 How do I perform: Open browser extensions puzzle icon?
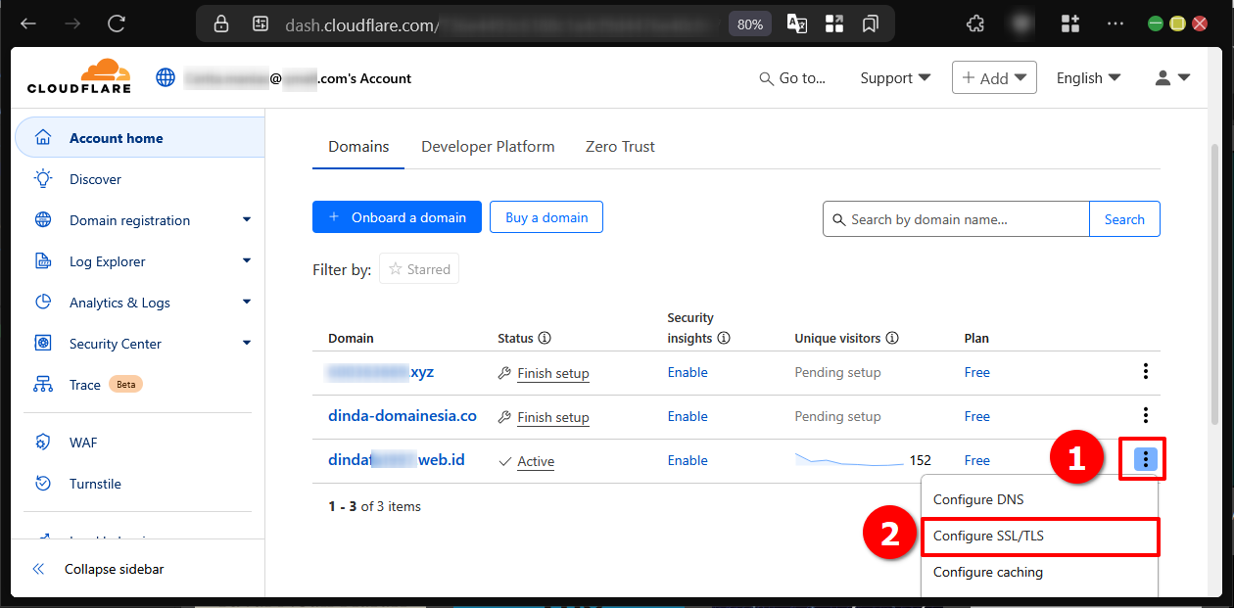pyautogui.click(x=975, y=23)
